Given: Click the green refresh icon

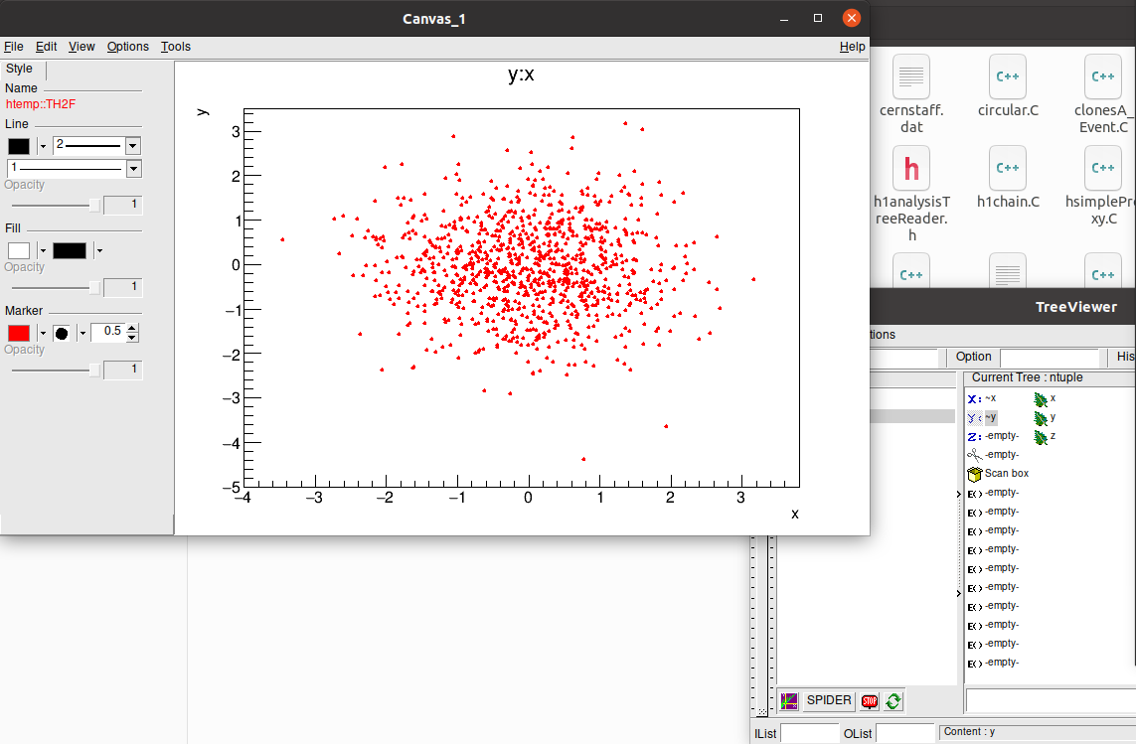Looking at the screenshot, I should [893, 700].
